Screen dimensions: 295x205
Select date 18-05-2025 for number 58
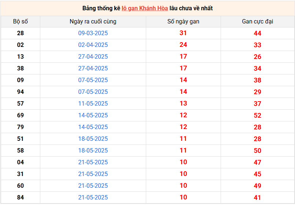(x=93, y=151)
